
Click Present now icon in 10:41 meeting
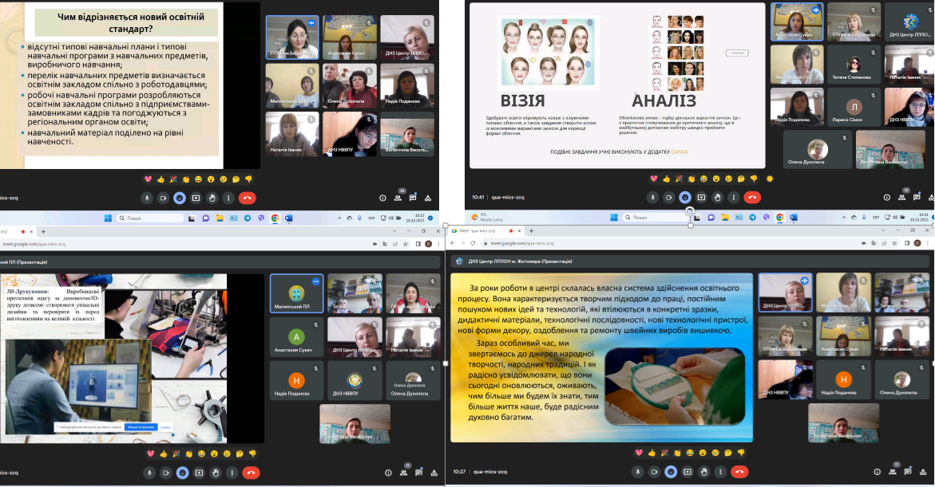(x=701, y=197)
